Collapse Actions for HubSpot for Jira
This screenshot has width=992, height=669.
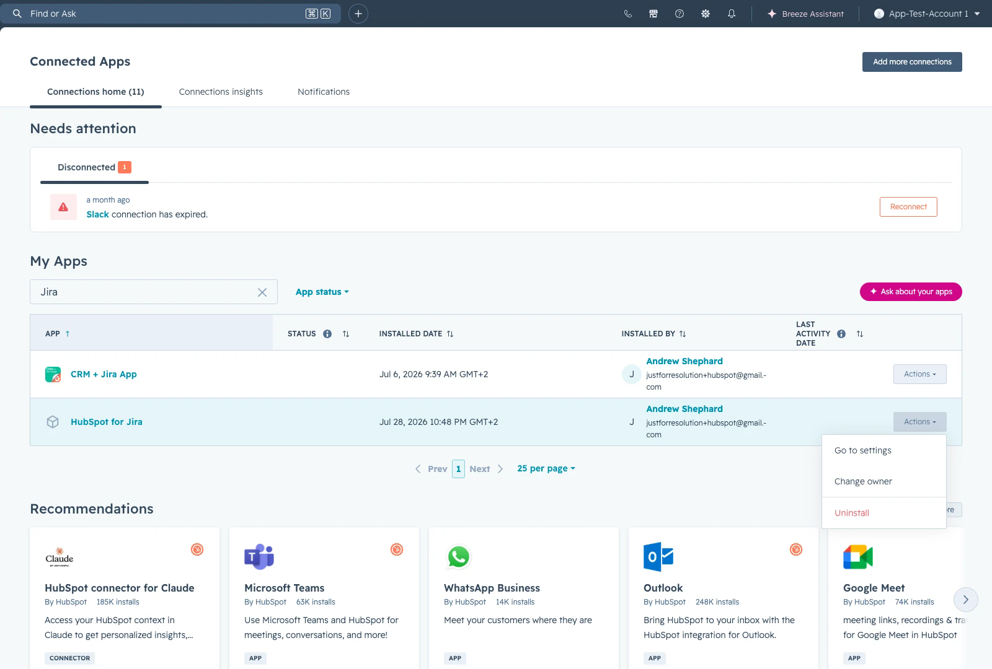(x=920, y=422)
